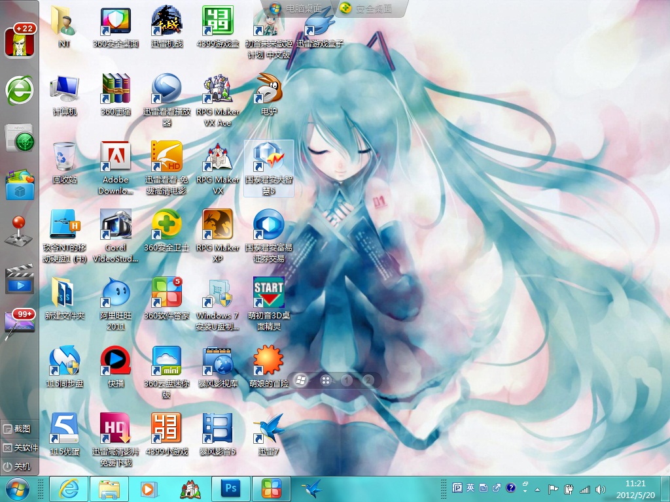The width and height of the screenshot is (670, 502).
Task: Open Windows Explorer folder in taskbar
Action: coord(109,489)
